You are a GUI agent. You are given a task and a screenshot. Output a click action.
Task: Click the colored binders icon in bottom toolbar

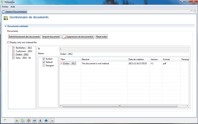point(17,120)
